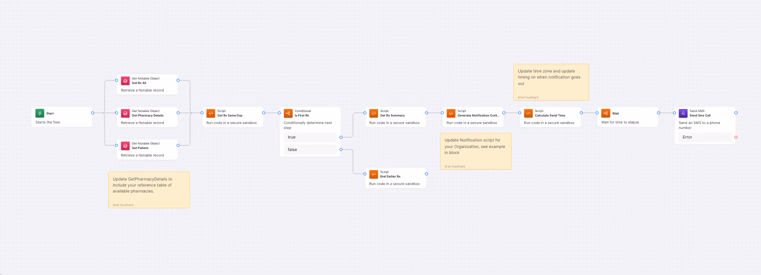Click the Start node output port
The height and width of the screenshot is (275, 761).
click(93, 113)
